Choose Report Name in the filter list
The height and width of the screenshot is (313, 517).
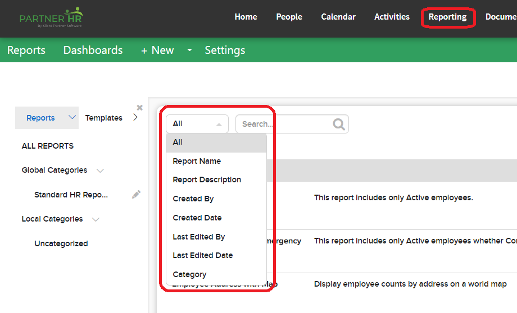click(x=216, y=162)
